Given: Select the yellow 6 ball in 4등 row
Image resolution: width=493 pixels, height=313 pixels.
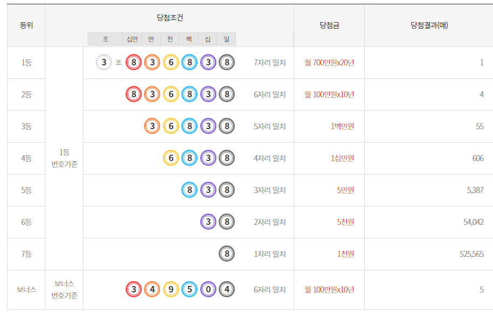Looking at the screenshot, I should tap(170, 158).
